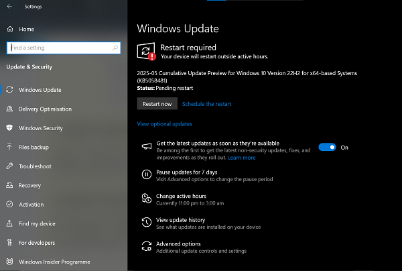Click 'See what updates are installed on your device'
402x271 pixels.
[x=208, y=227]
